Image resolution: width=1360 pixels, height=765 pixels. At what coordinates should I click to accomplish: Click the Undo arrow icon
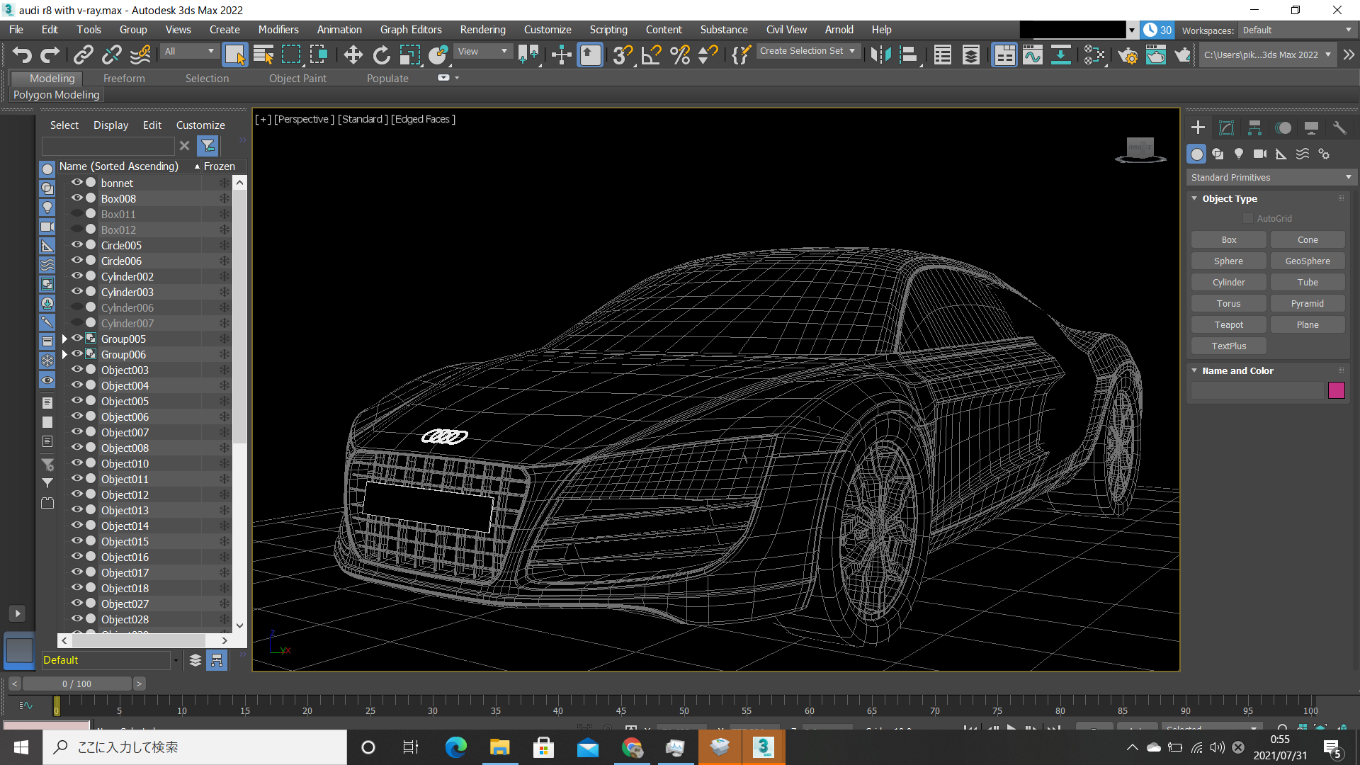pos(22,55)
